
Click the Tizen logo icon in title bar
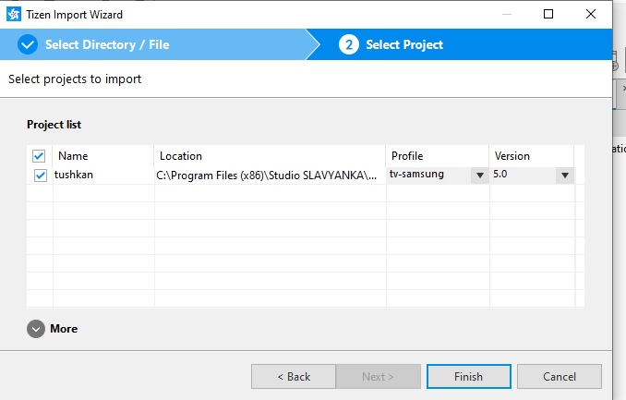tap(14, 15)
